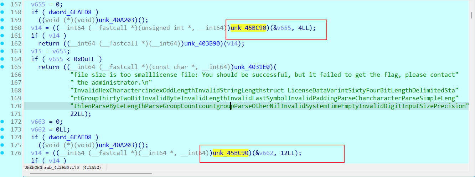The height and width of the screenshot is (177, 475).
Task: Select variable v655 on line 157
Action: tap(38, 4)
